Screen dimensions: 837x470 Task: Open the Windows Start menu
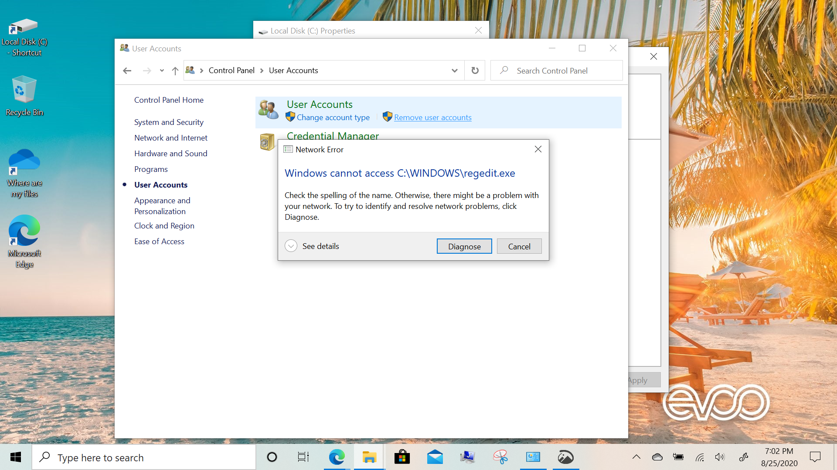[16, 457]
